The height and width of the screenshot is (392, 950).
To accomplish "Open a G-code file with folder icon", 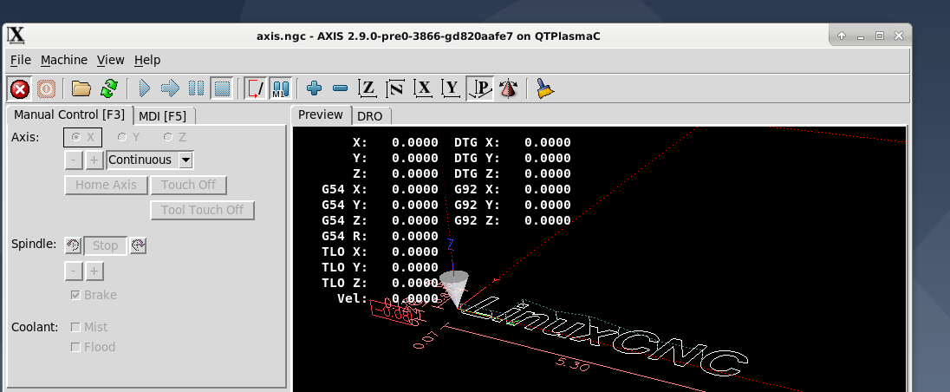I will pos(81,89).
